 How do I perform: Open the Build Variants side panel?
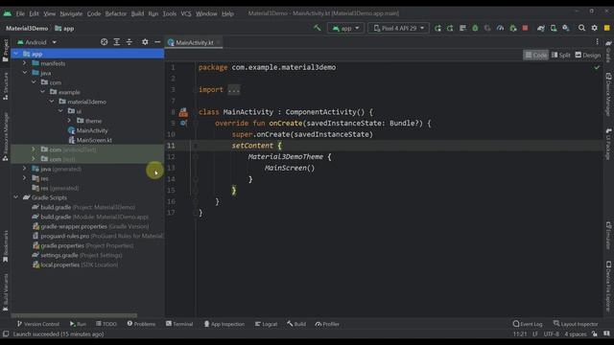click(6, 292)
